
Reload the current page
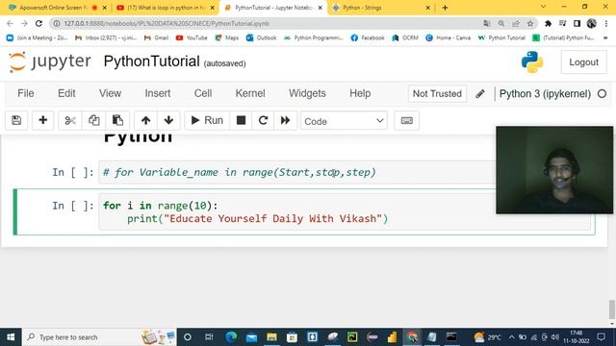pyautogui.click(x=38, y=23)
